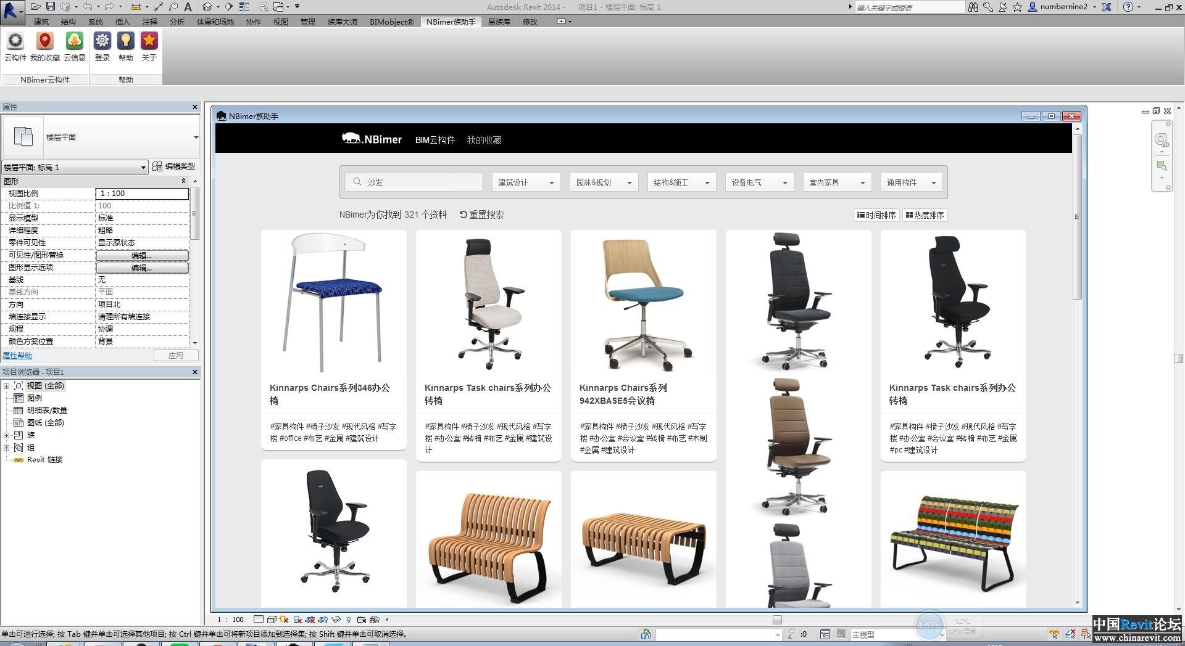Image resolution: width=1185 pixels, height=646 pixels.
Task: Open the BIMobject® ribbon tab
Action: [391, 22]
